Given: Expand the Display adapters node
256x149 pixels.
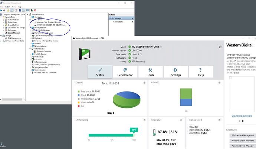Looking at the screenshot, I should pyautogui.click(x=30, y=28).
